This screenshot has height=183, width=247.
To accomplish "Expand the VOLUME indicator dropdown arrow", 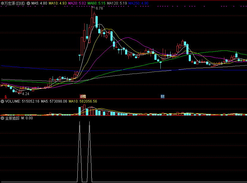I will (2, 101).
